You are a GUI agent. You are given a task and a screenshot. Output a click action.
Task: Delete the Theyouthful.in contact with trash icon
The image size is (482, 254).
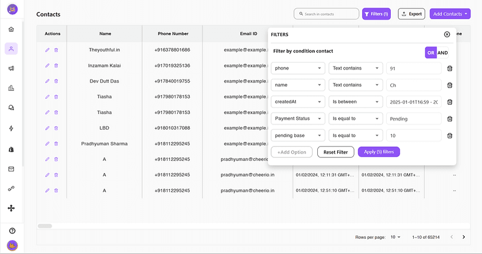tap(56, 50)
